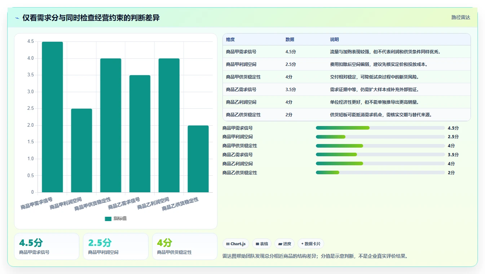Viewport: 485px width, 274px height.
Task: Click the y-axis tick 4.5
Action: (x=31, y=41)
